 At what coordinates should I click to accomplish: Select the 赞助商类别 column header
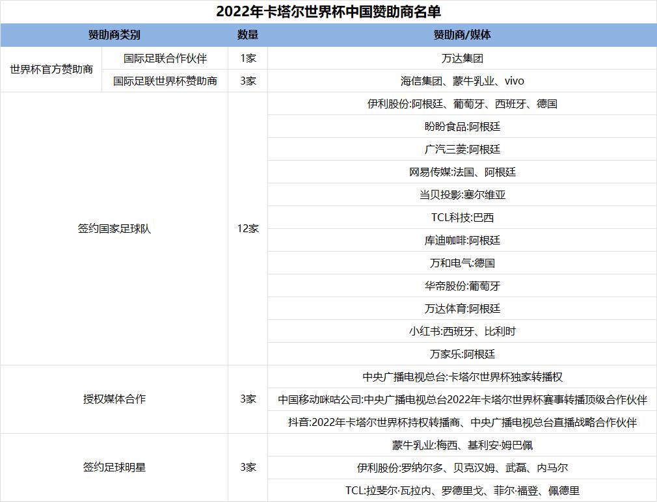pyautogui.click(x=114, y=33)
